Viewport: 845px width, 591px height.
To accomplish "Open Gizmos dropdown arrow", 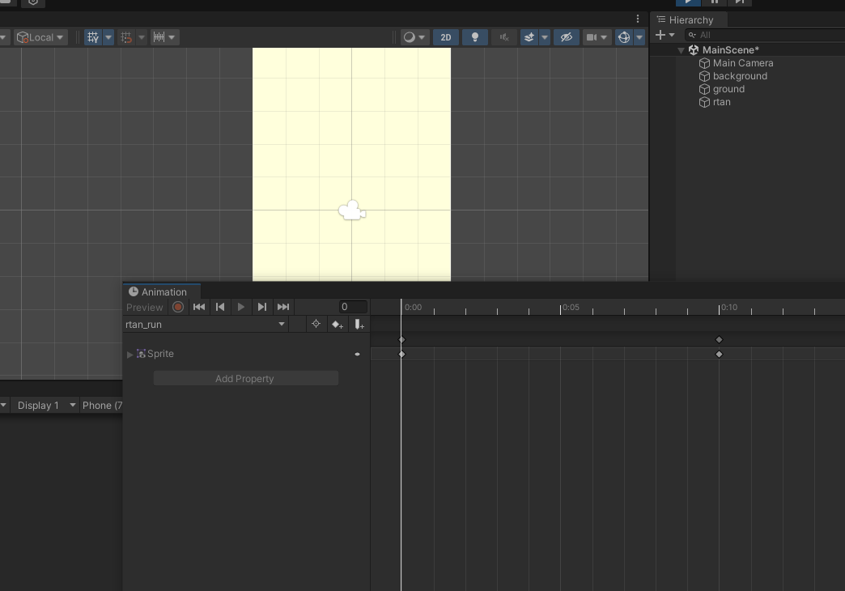I will tap(639, 37).
